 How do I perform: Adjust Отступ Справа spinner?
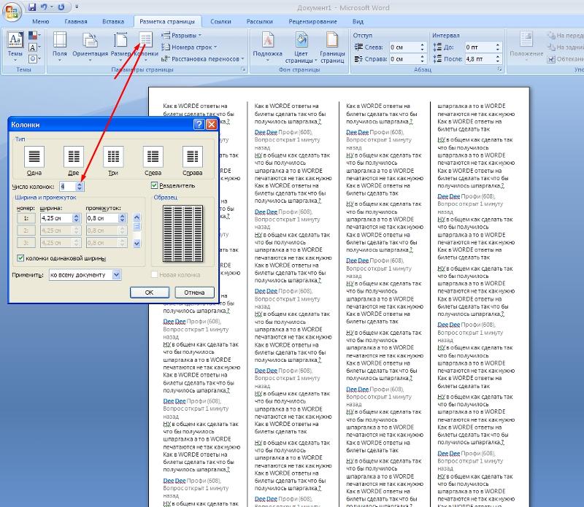pos(422,59)
